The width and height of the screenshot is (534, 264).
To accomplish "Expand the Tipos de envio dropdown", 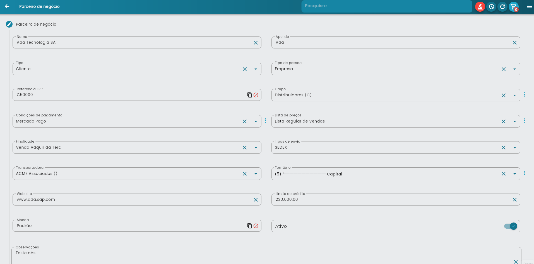I will 515,148.
